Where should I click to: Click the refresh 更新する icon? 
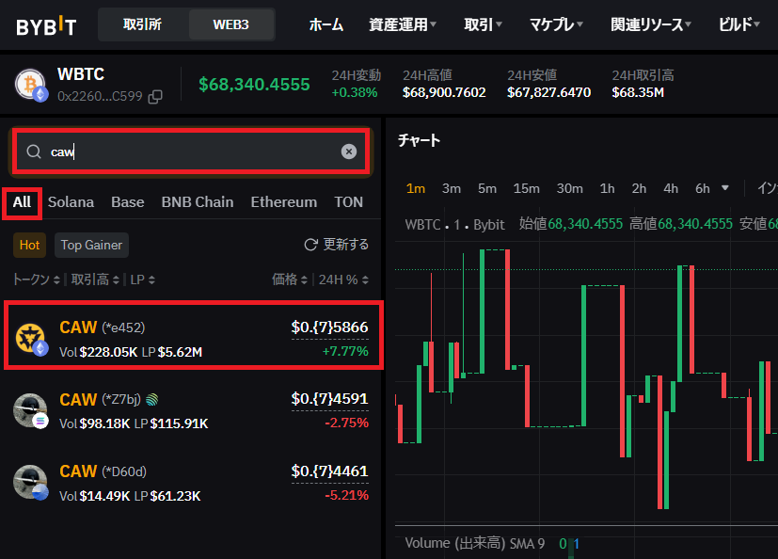tap(310, 245)
